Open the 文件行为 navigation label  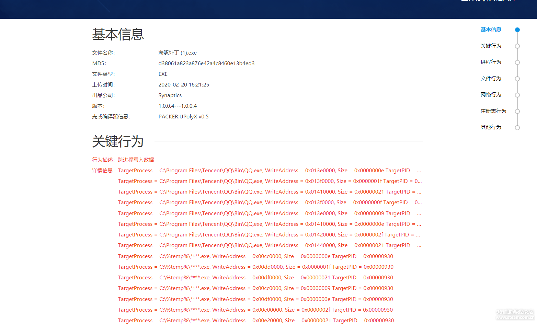491,79
